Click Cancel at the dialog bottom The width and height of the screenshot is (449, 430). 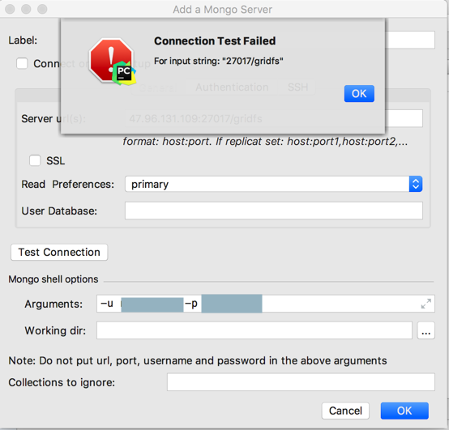[x=345, y=411]
